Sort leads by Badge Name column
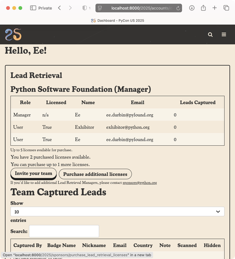The image size is (235, 259). [62, 245]
